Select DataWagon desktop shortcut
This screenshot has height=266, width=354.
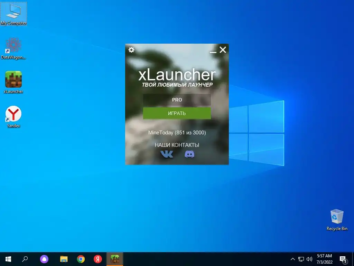pos(13,48)
